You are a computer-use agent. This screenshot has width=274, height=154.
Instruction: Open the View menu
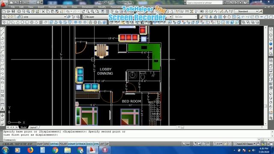(x=30, y=7)
